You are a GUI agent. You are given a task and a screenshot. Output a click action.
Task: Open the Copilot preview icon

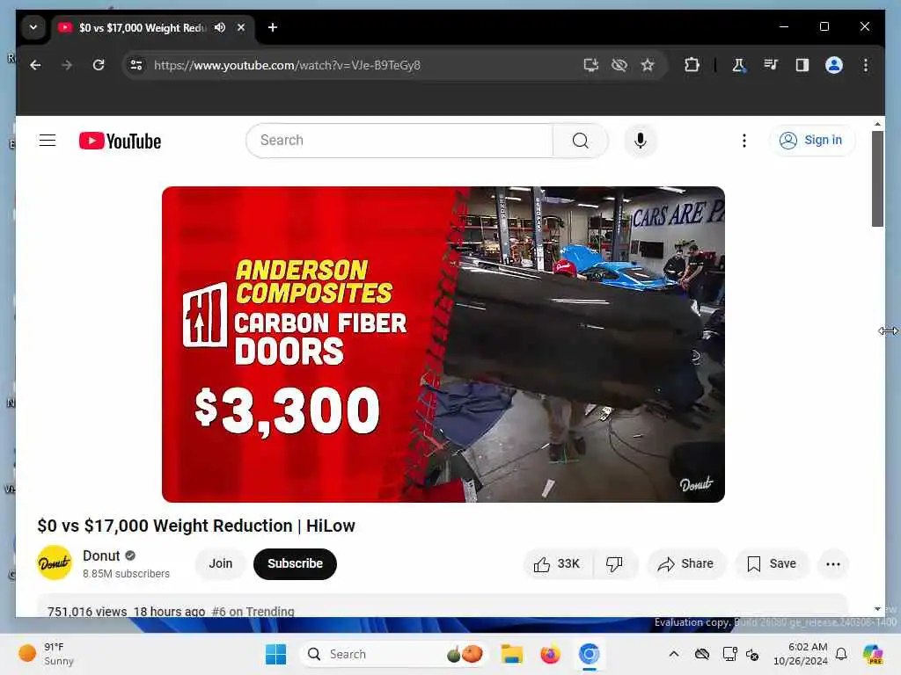pos(872,654)
